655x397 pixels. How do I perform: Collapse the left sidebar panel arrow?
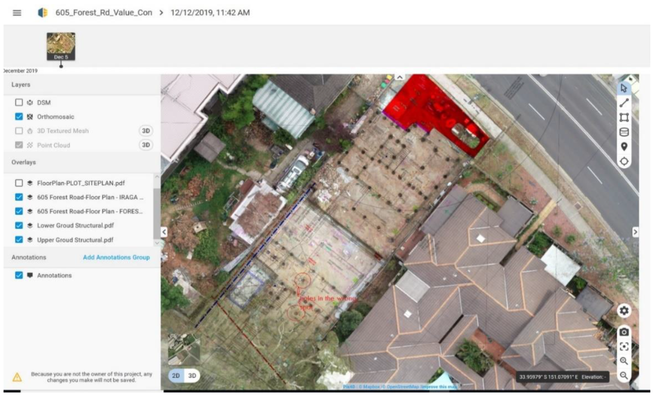[164, 232]
